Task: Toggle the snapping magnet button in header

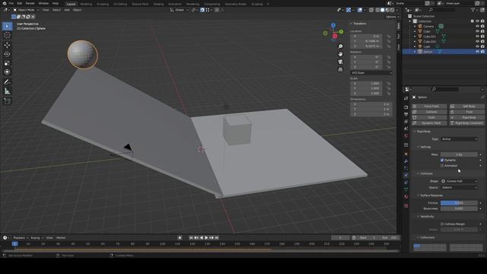Action: pos(202,10)
